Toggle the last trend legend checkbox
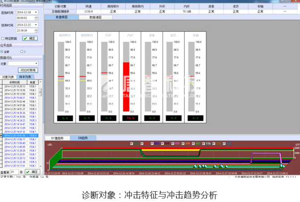The height and width of the screenshot is (202, 300). pos(224,144)
